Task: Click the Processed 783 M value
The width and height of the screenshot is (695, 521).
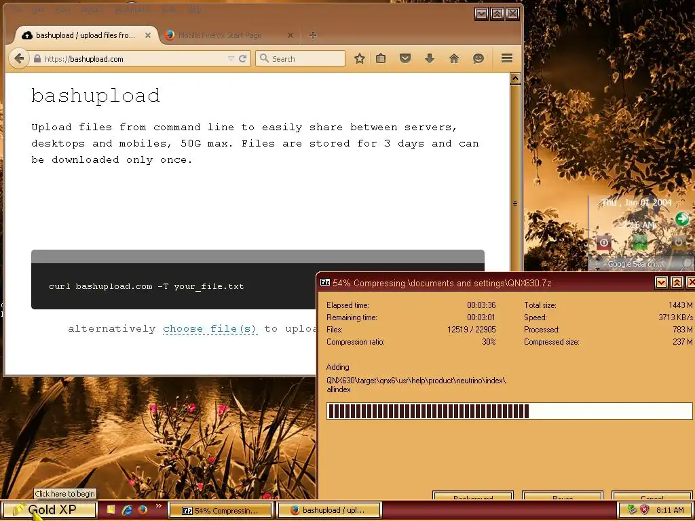Action: (683, 330)
